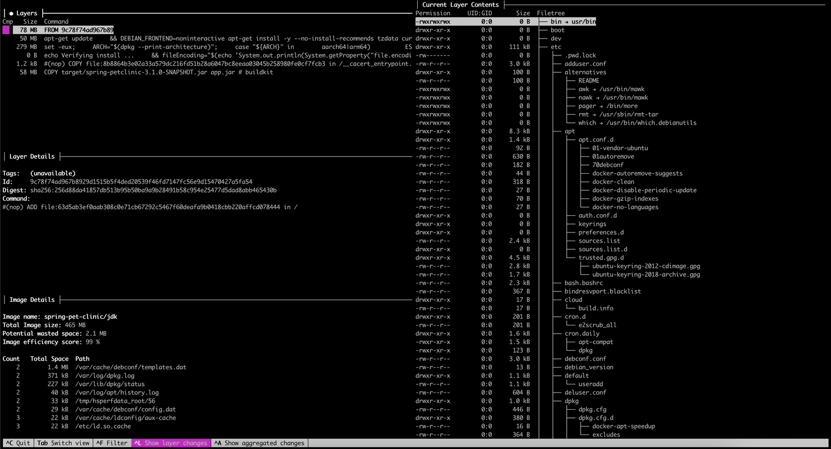Screen dimensions: 831x449
Task: Select the preferences.d directory
Action: 601,232
